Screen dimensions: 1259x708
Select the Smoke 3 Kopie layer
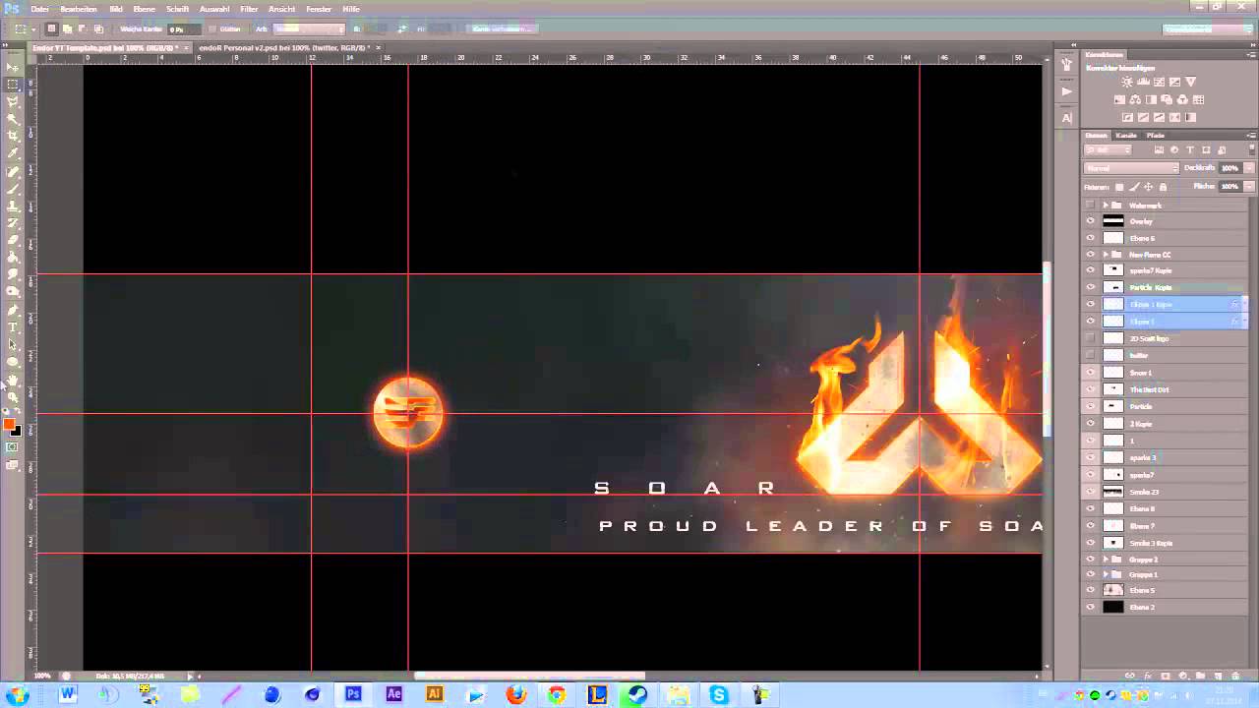(x=1167, y=543)
